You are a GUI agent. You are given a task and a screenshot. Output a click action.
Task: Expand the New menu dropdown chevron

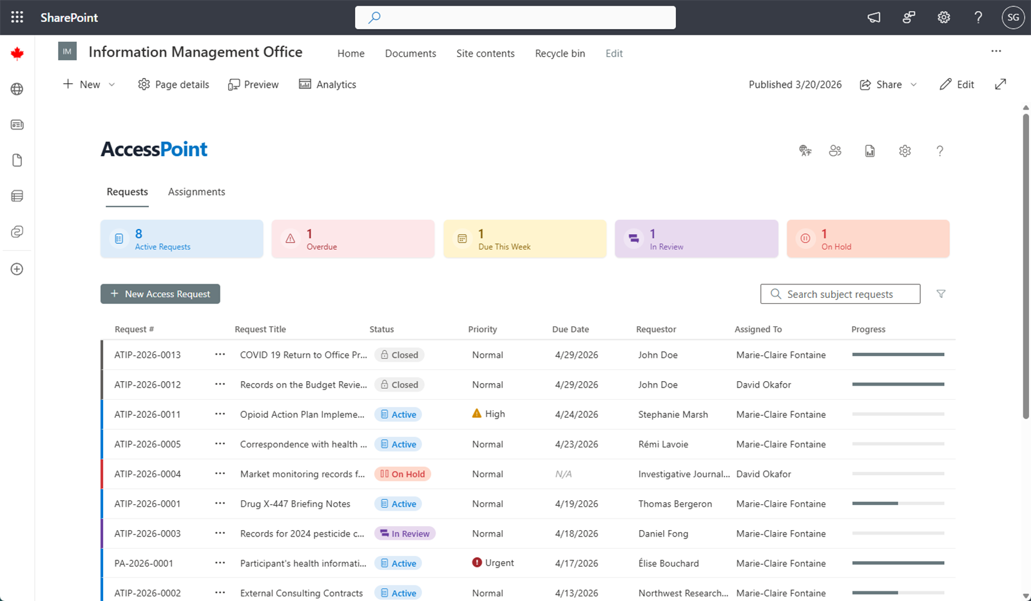111,84
